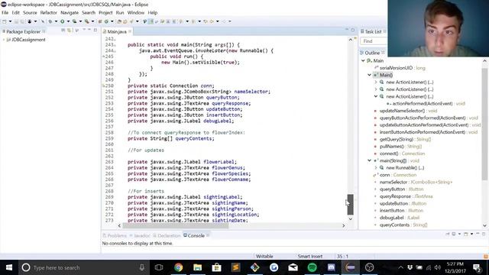Click the Save All toolbar icon
Screen dimensions: 489x275
click(22, 21)
